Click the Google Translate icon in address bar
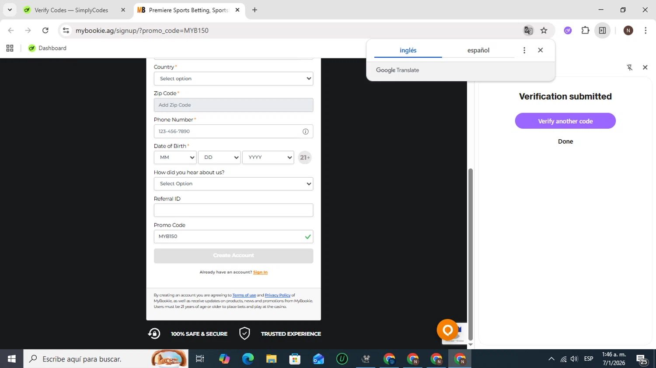The width and height of the screenshot is (656, 368). point(528,31)
